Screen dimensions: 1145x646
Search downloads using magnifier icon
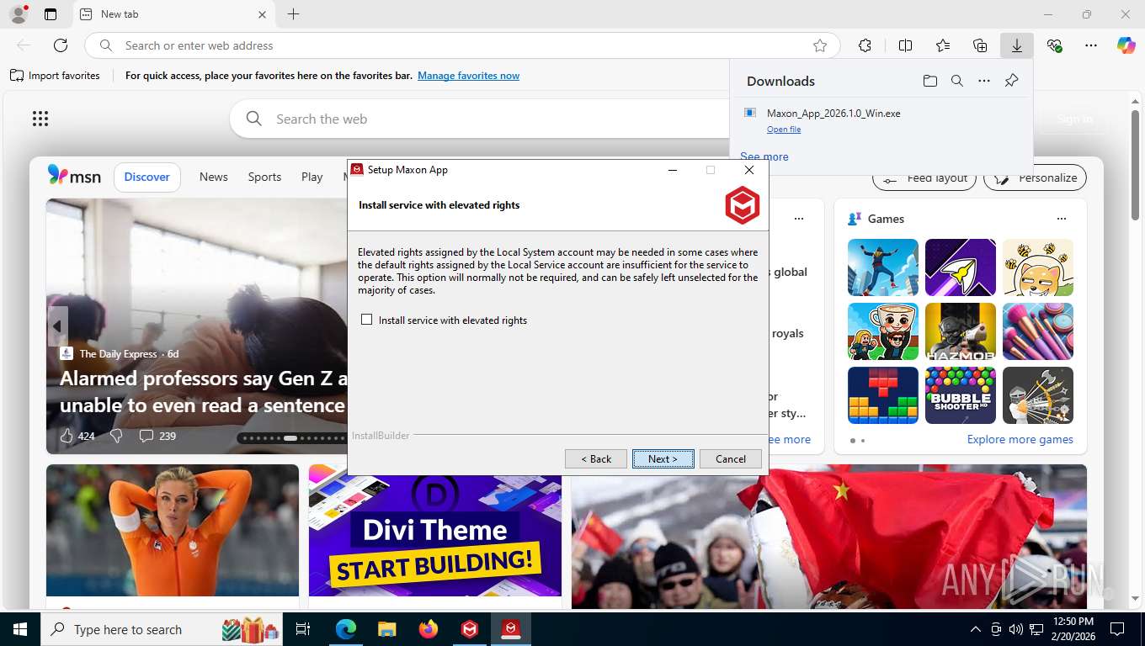pos(957,81)
